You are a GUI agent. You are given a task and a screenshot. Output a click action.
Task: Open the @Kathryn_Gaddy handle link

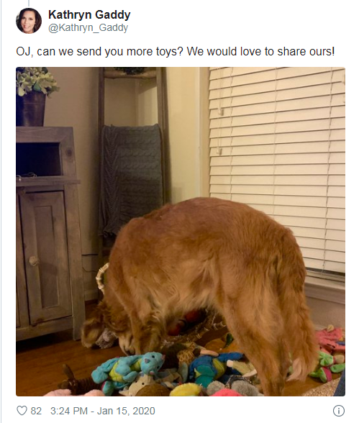(88, 27)
